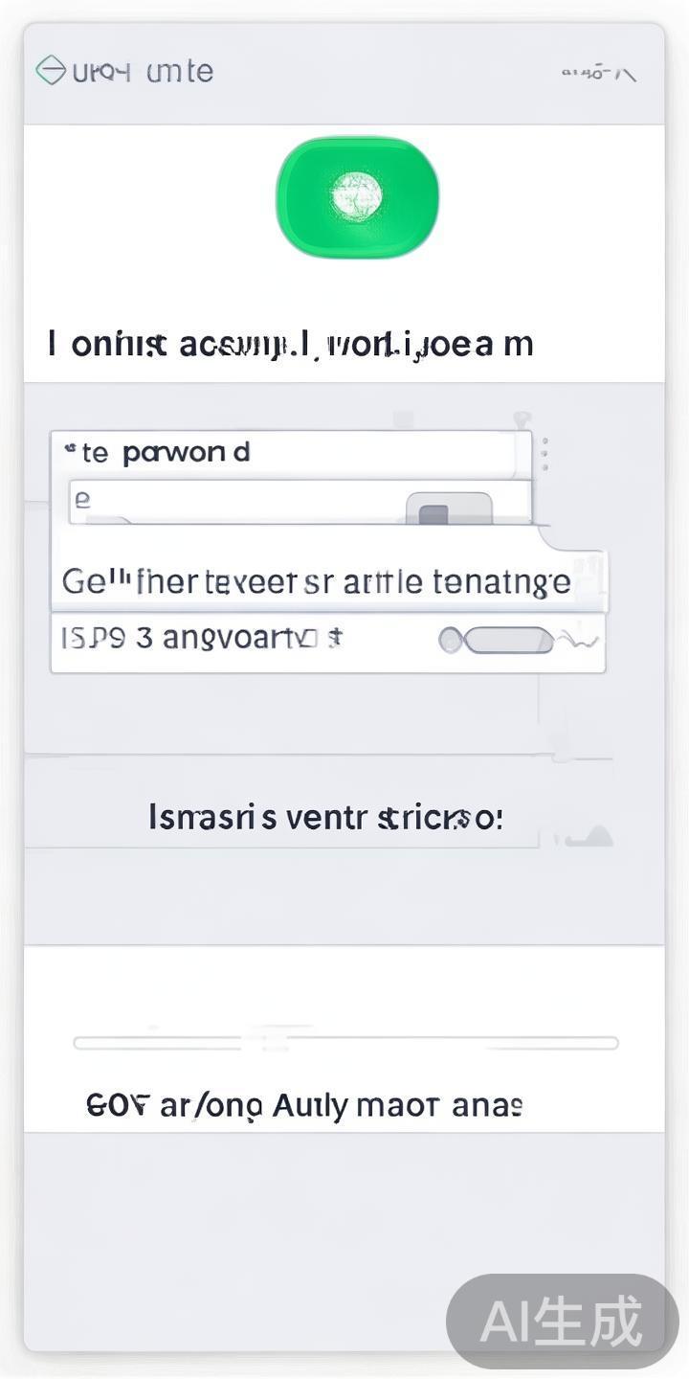This screenshot has height=1379, width=689.
Task: Click the squiggle icon right of the toggle
Action: point(583,640)
